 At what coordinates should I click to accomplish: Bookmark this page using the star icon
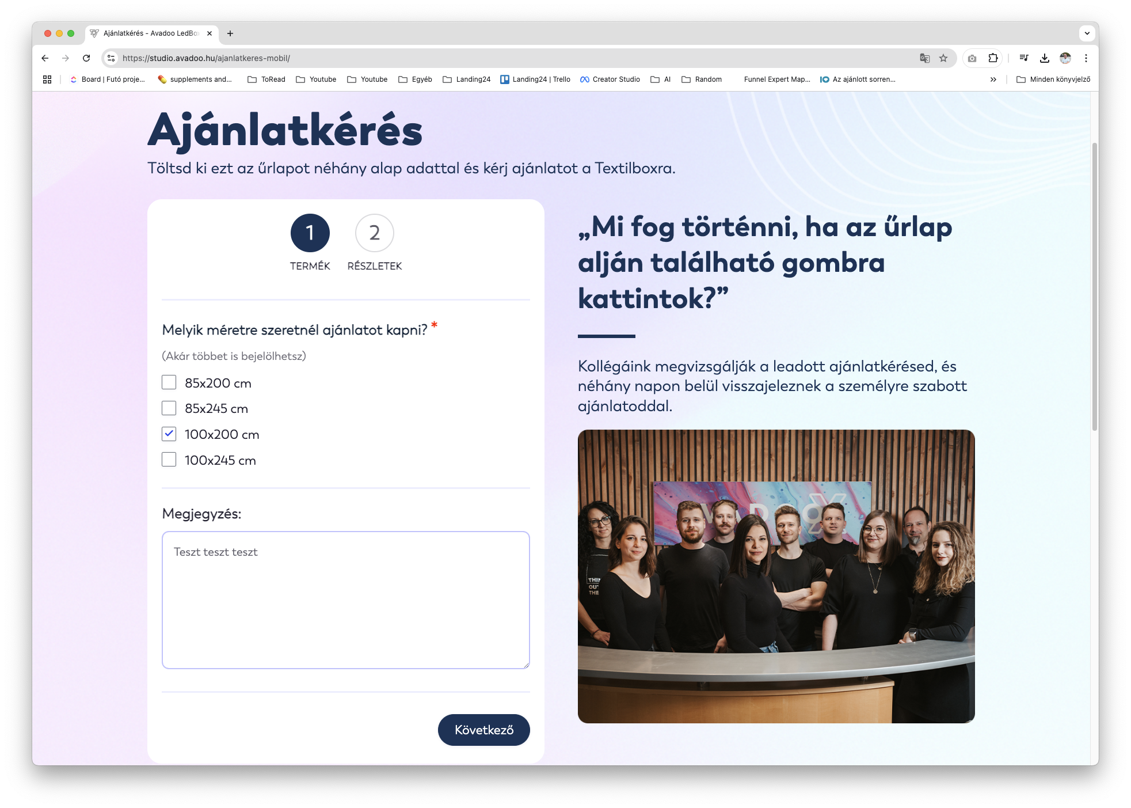[x=943, y=58]
